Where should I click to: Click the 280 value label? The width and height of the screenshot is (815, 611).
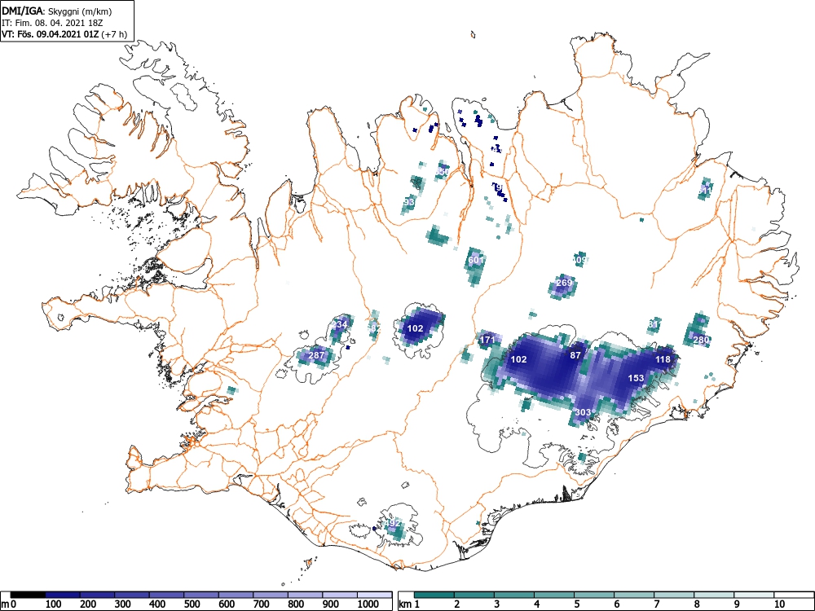tap(701, 341)
